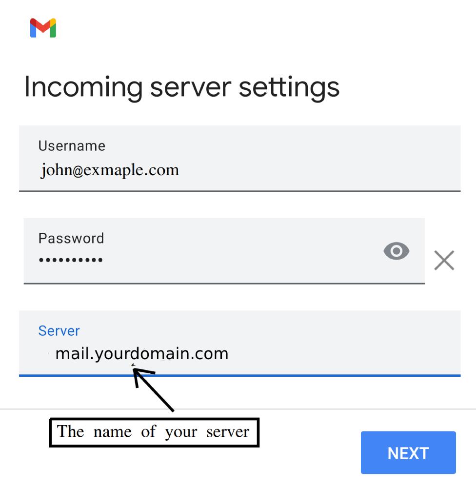This screenshot has height=488, width=476.
Task: Select the text mail.yourdomain.com
Action: click(x=141, y=353)
